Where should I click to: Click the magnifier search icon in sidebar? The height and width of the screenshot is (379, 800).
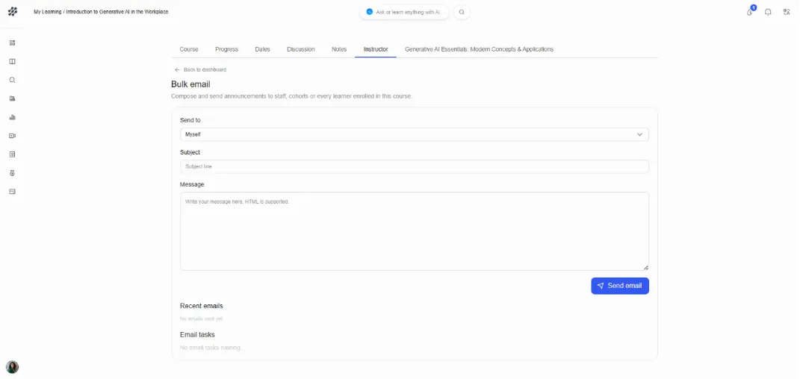coord(13,80)
